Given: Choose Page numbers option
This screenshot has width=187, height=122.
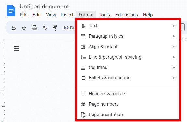Looking at the screenshot, I should point(128,104).
